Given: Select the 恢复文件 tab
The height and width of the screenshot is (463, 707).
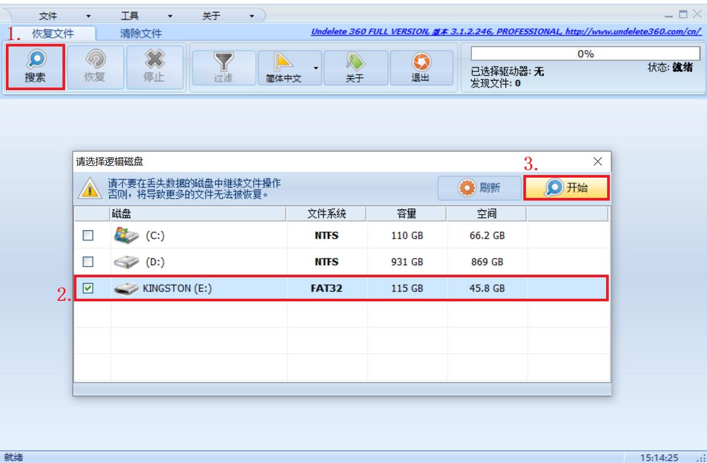Looking at the screenshot, I should click(52, 34).
